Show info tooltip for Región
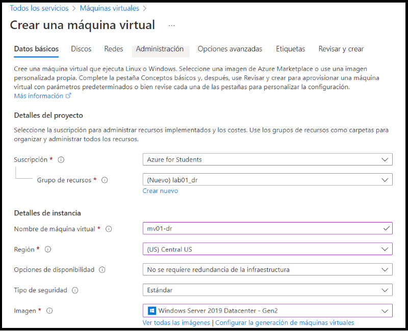 [x=48, y=250]
